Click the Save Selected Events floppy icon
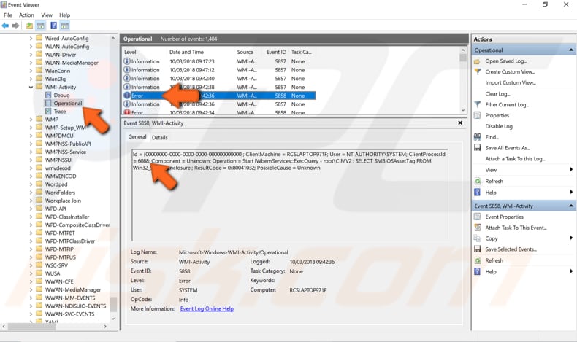577x342 pixels. pyautogui.click(x=477, y=249)
